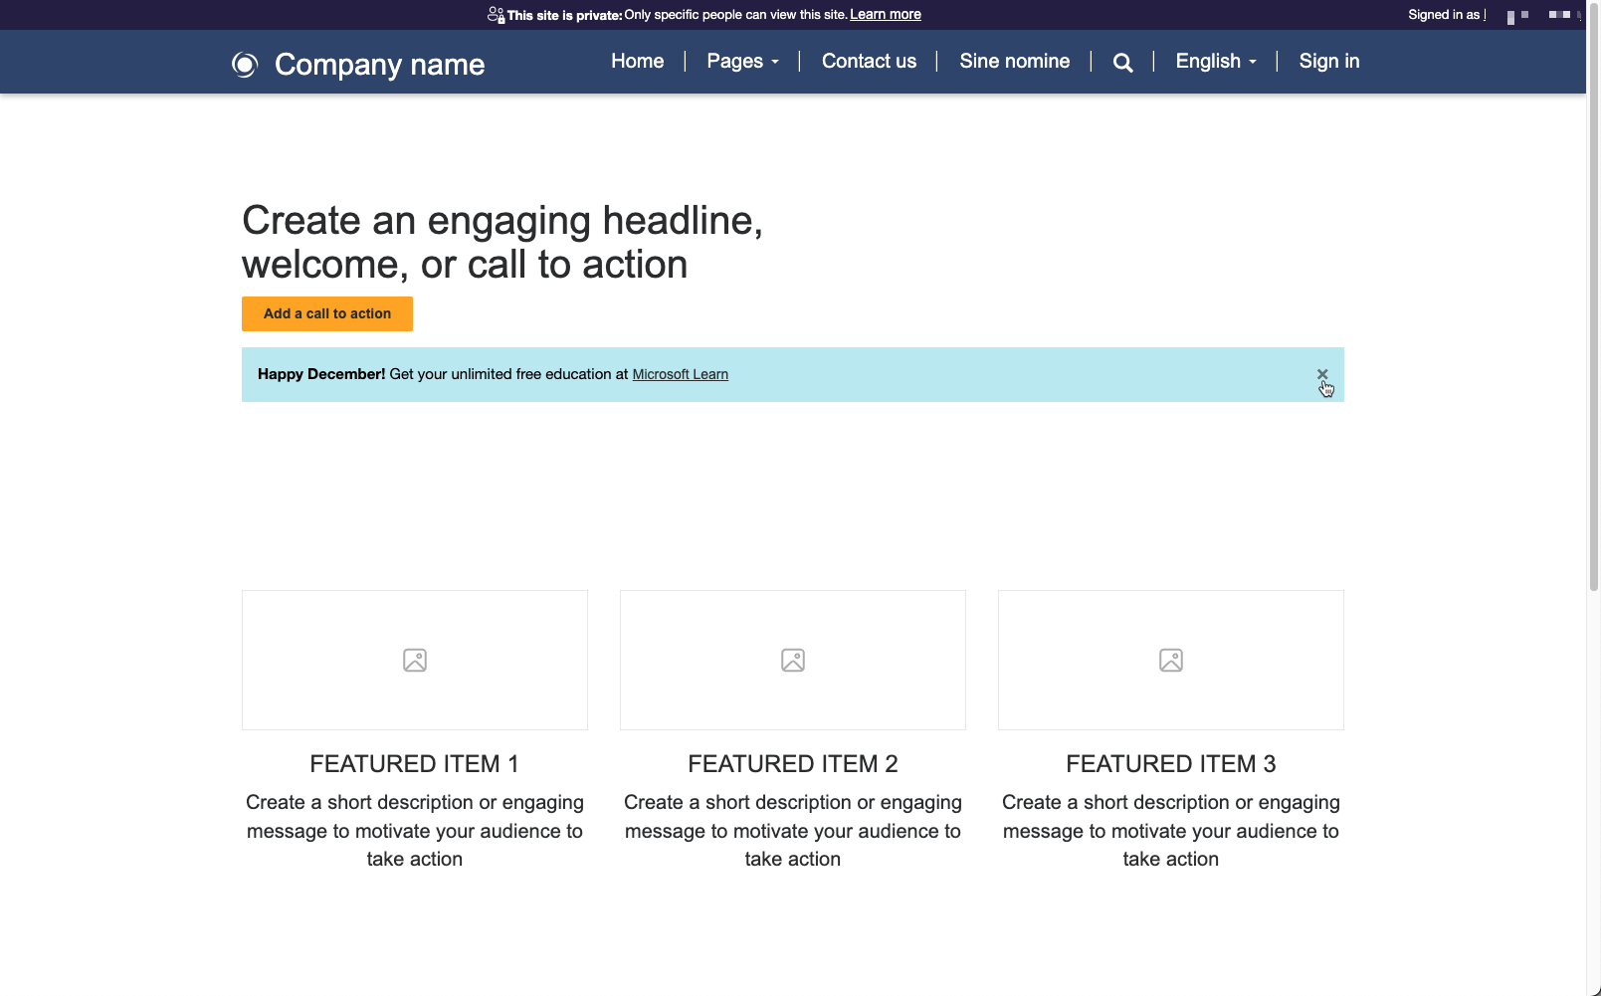Click the image placeholder above Featured Item 3
The width and height of the screenshot is (1601, 996).
[x=1170, y=660]
